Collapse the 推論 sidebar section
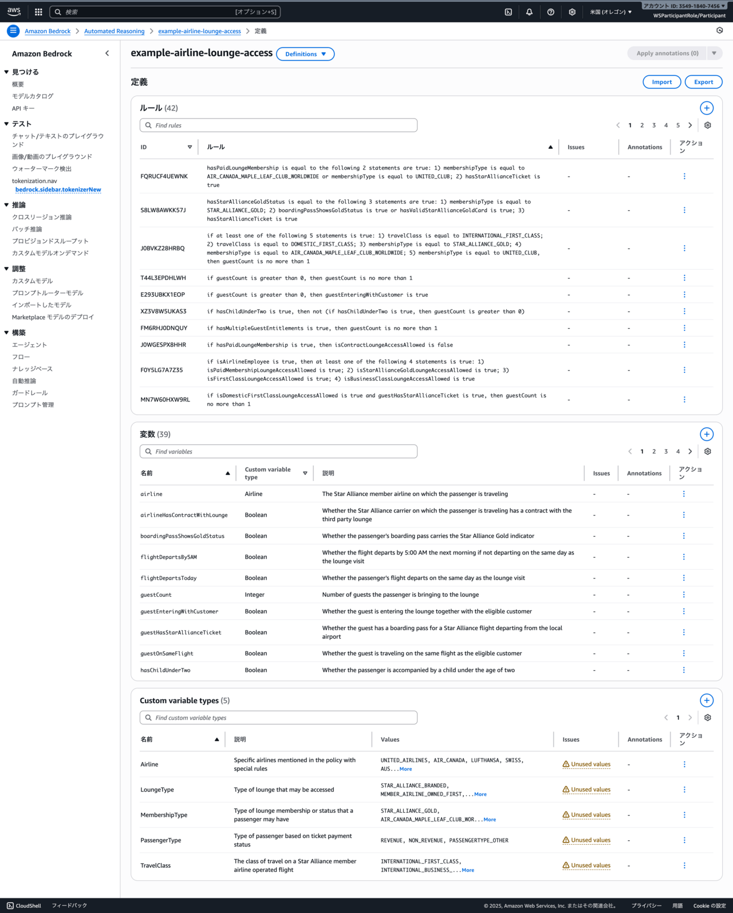Viewport: 733px width, 913px height. (x=7, y=205)
